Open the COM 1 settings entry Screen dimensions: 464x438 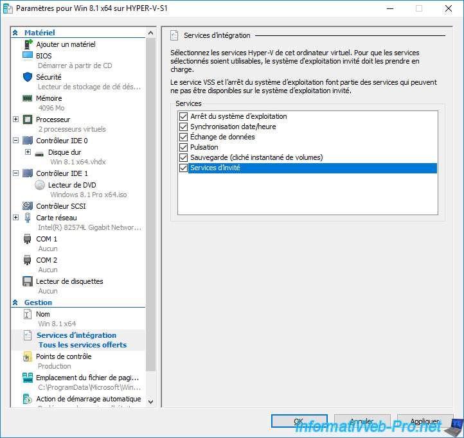point(46,239)
